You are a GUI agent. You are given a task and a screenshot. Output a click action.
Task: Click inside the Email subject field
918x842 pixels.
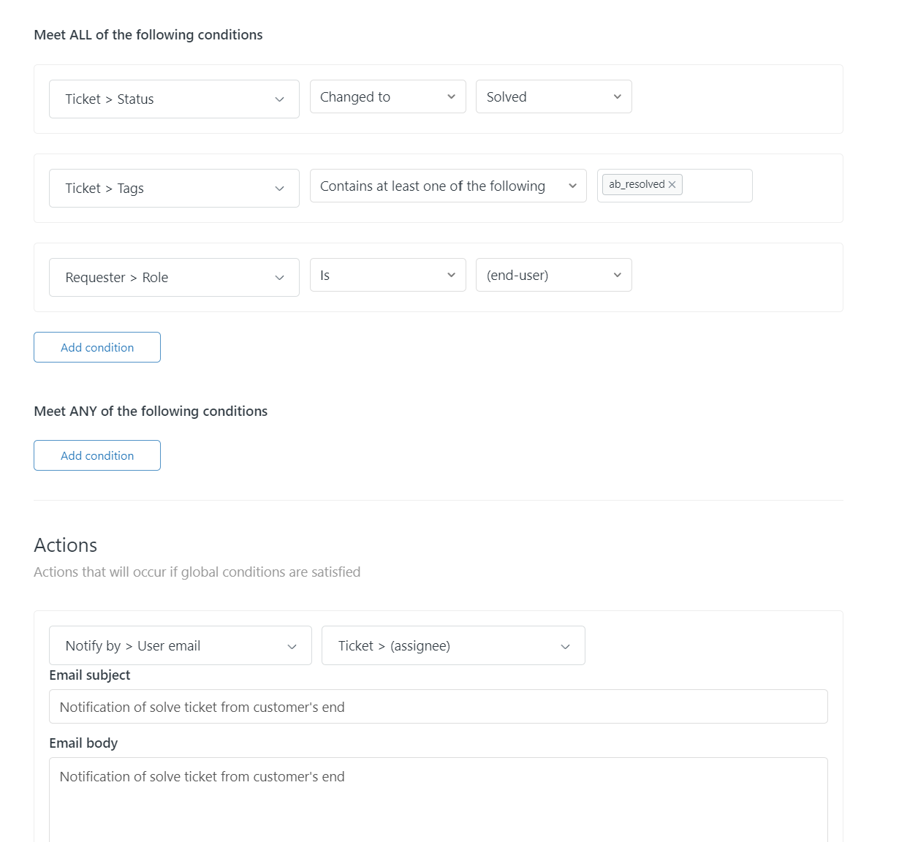(438, 708)
